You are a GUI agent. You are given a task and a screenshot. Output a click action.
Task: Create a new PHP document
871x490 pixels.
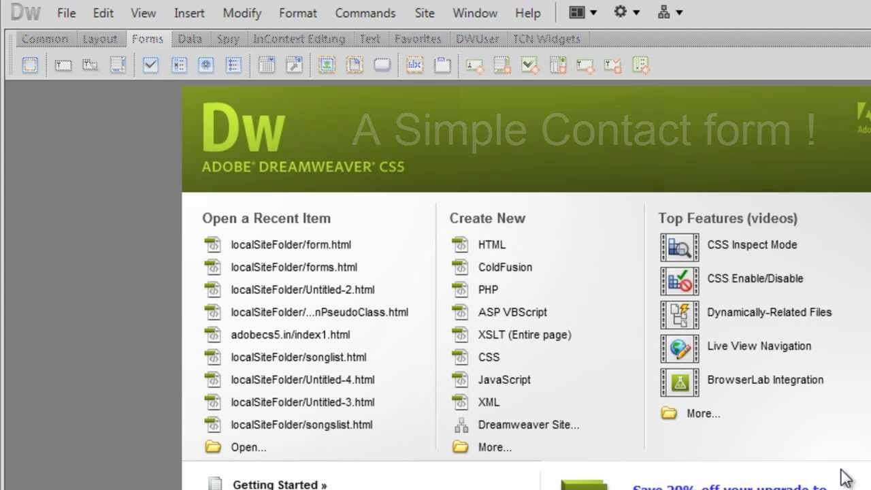tap(488, 289)
